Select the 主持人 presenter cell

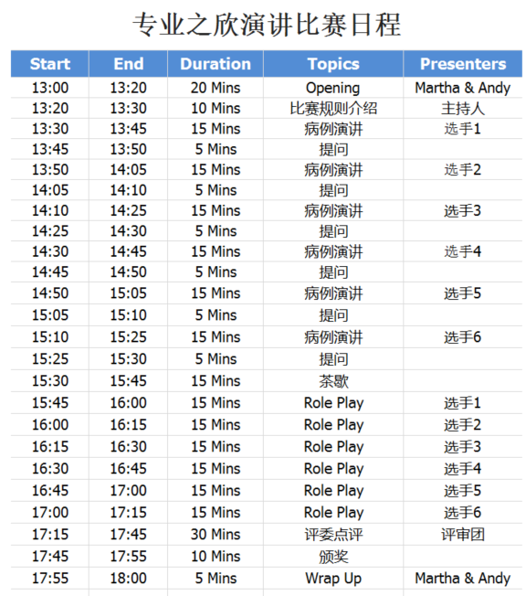[463, 109]
